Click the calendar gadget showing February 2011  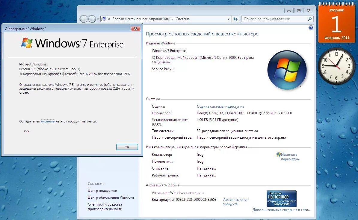coord(336,23)
